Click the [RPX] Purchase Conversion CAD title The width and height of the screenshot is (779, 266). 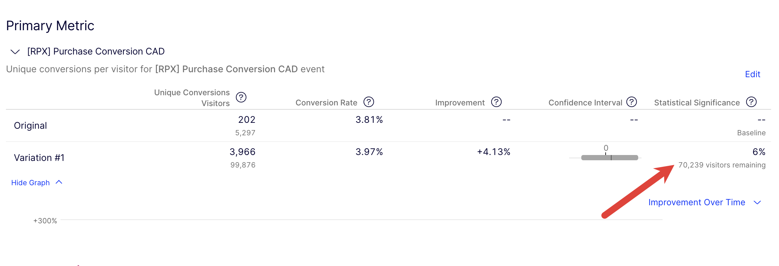[96, 52]
